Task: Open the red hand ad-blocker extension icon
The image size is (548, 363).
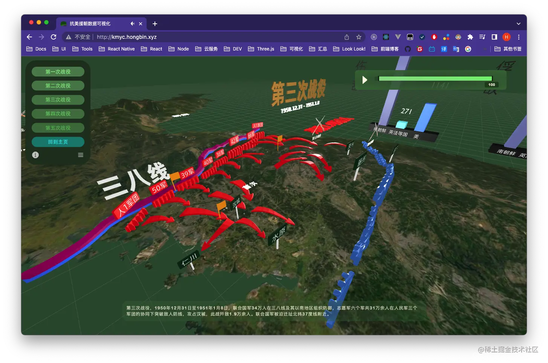Action: click(434, 37)
